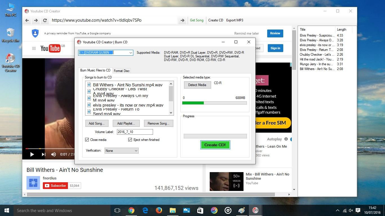Image resolution: width=385 pixels, height=216 pixels.
Task: Click the disc capacity usage bar
Action: pyautogui.click(x=214, y=103)
